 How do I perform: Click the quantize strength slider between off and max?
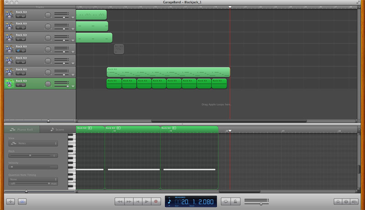33,184
